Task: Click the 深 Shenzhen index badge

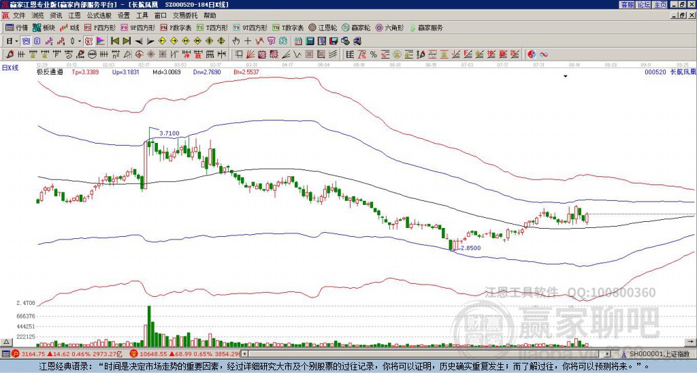Action: tap(133, 354)
